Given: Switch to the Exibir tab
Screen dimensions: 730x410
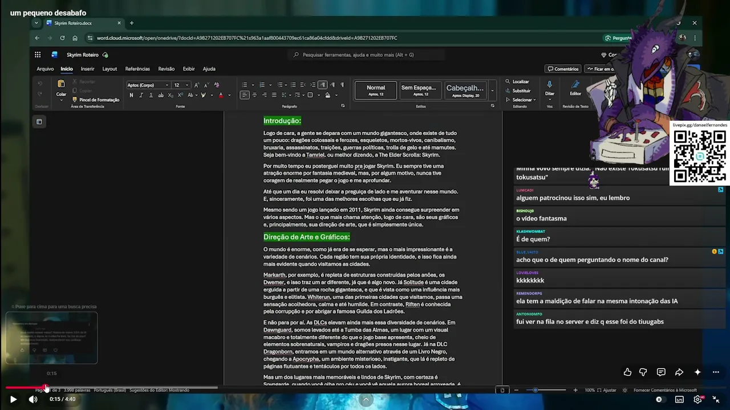Looking at the screenshot, I should pyautogui.click(x=189, y=69).
